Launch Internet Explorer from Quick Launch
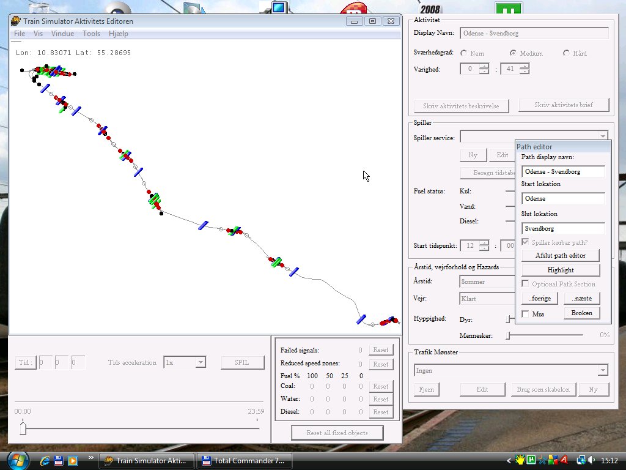 coord(45,461)
